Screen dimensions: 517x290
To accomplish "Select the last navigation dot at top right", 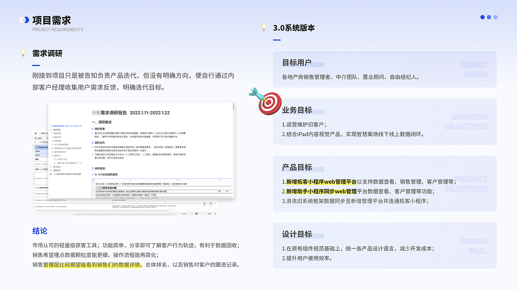I will point(495,17).
